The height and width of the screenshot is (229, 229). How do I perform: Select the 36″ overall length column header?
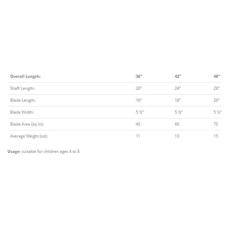(x=139, y=76)
